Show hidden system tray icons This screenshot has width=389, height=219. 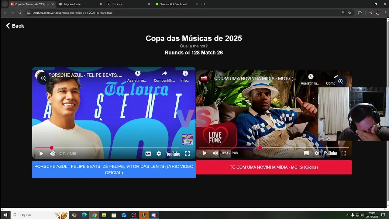point(348,215)
